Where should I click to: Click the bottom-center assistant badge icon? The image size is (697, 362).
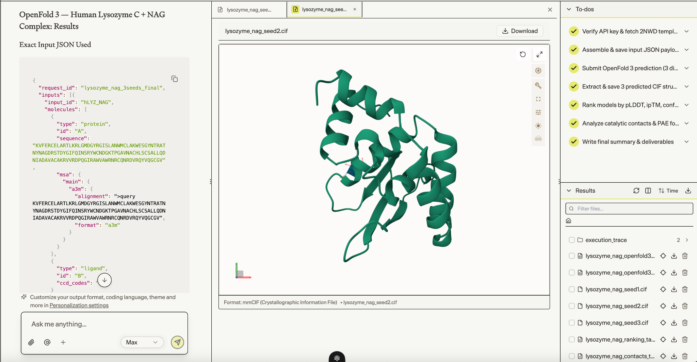tap(337, 357)
